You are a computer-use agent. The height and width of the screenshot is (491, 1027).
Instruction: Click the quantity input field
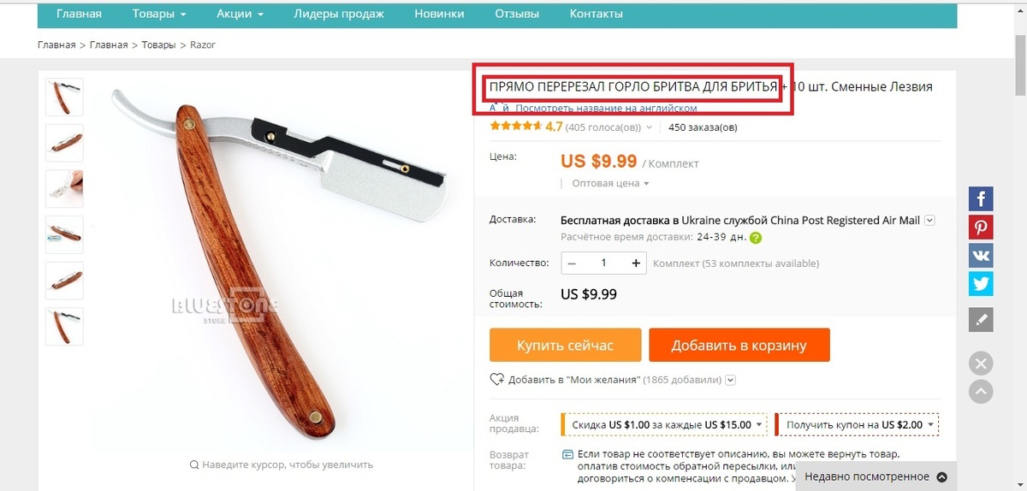pos(604,263)
